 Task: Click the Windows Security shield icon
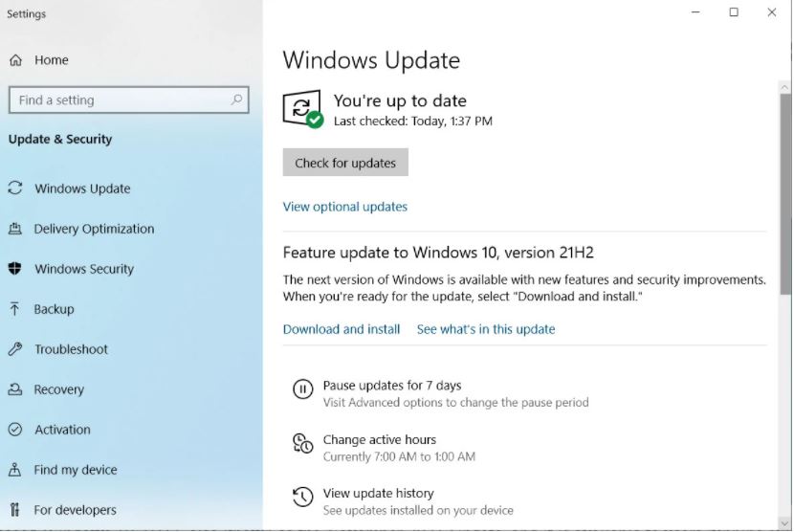15,269
